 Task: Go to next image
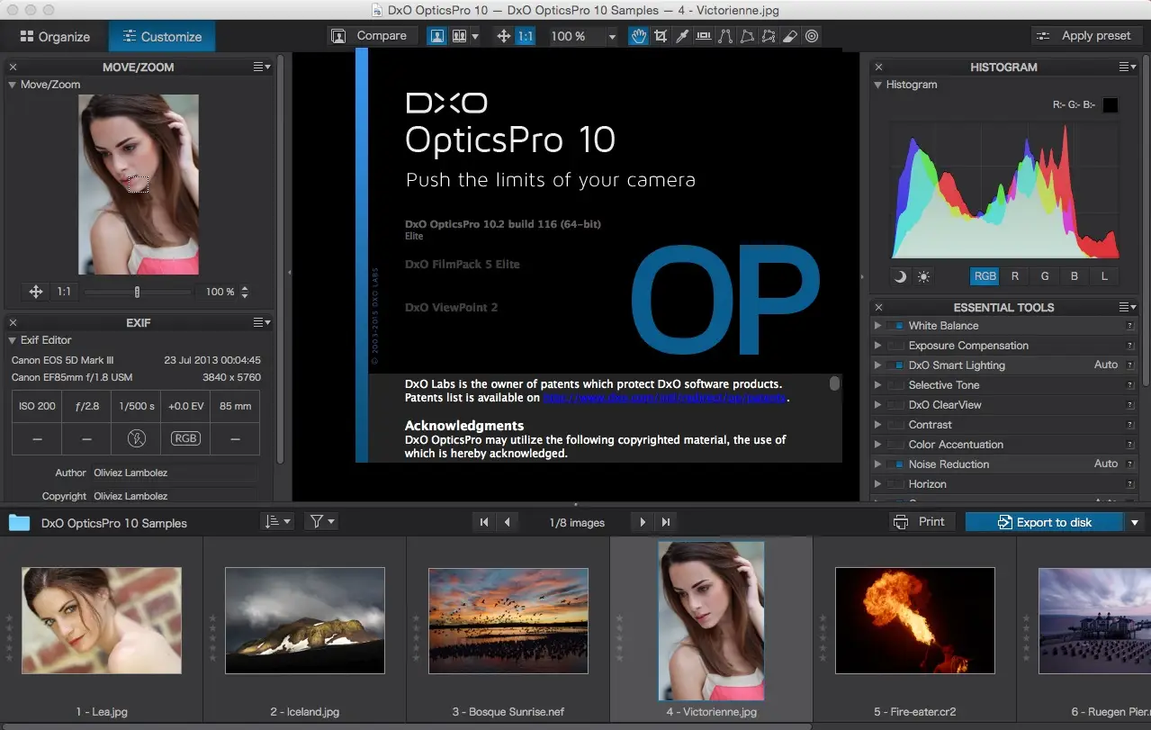642,522
